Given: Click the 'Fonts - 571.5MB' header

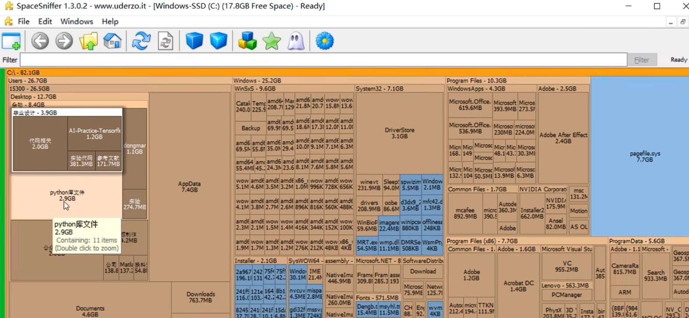Looking at the screenshot, I should 377,297.
